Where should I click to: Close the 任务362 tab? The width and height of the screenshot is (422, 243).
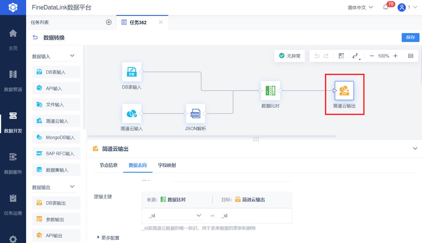coord(161,22)
